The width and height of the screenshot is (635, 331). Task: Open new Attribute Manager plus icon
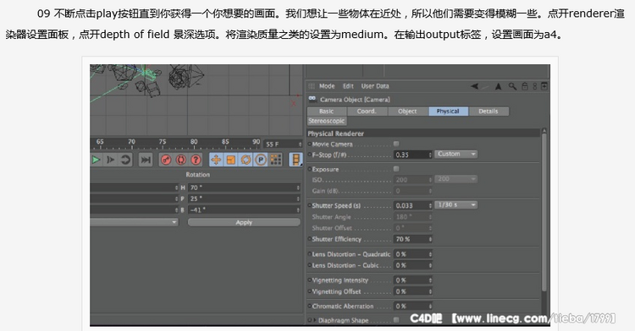tap(544, 86)
